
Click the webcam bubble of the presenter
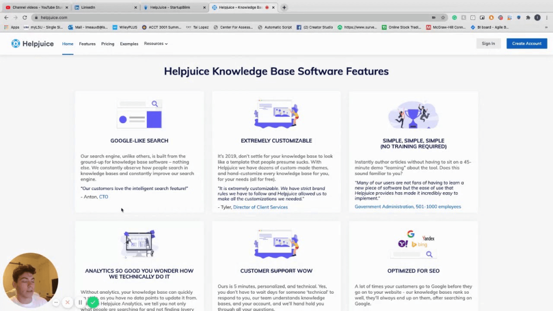[x=30, y=280]
